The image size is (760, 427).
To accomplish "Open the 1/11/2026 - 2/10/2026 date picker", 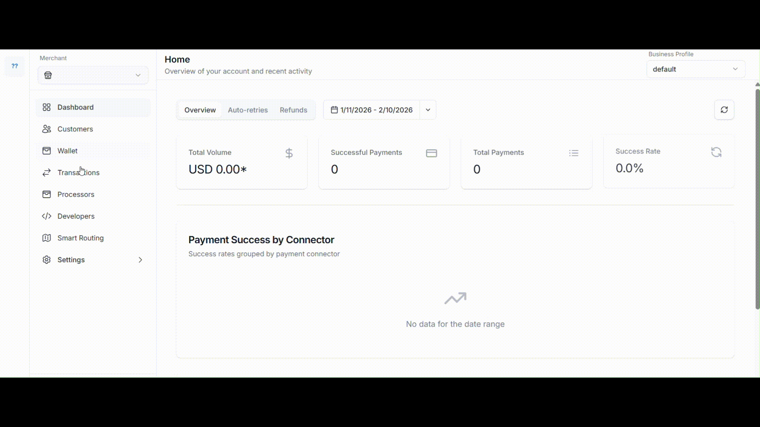I will (372, 110).
